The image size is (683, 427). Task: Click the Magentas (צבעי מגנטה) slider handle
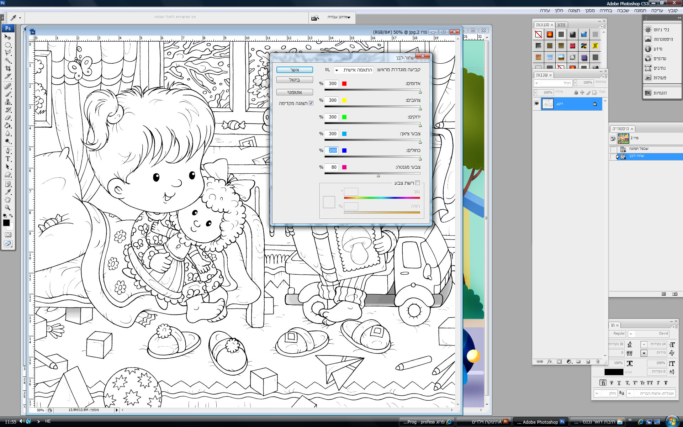[x=378, y=176]
